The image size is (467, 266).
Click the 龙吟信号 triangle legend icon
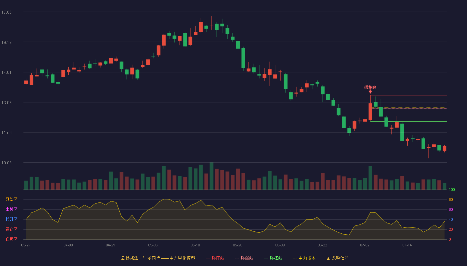pyautogui.click(x=328, y=258)
